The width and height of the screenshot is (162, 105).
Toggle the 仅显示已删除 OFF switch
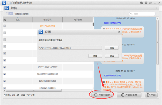pos(9,14)
